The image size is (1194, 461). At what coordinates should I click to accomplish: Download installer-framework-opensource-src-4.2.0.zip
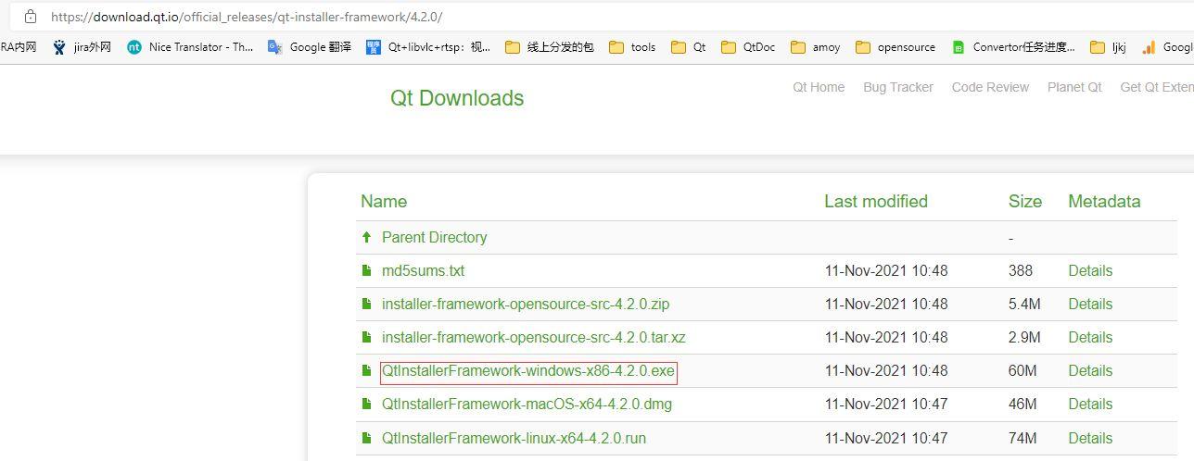pyautogui.click(x=526, y=305)
